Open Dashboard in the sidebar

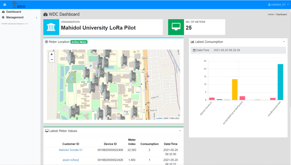coord(13,12)
